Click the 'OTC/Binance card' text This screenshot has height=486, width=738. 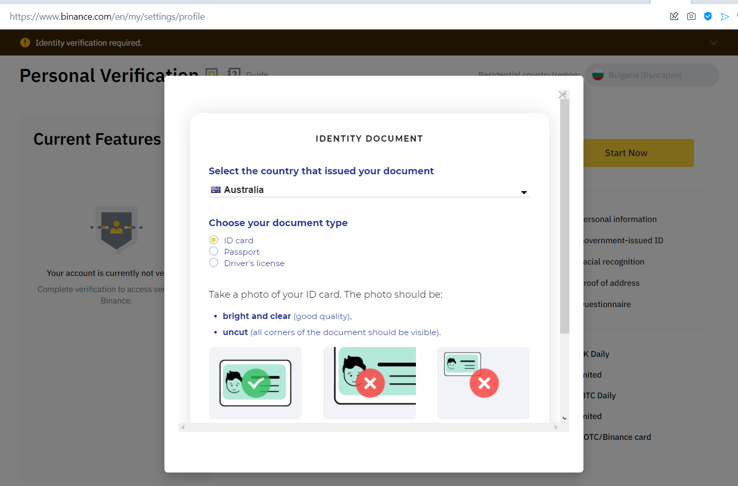pos(617,437)
